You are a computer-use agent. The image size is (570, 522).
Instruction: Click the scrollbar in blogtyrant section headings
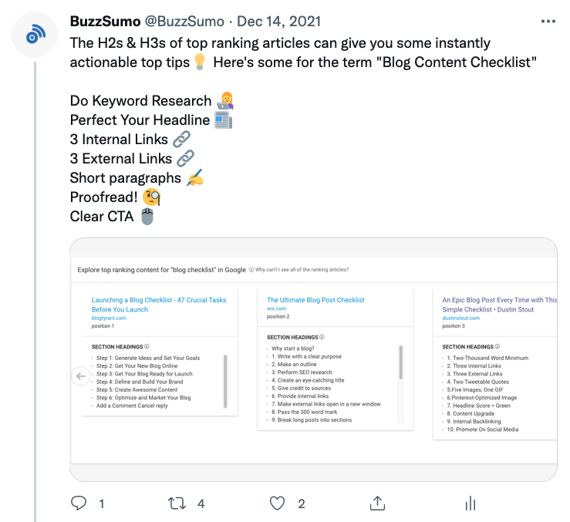[x=225, y=374]
